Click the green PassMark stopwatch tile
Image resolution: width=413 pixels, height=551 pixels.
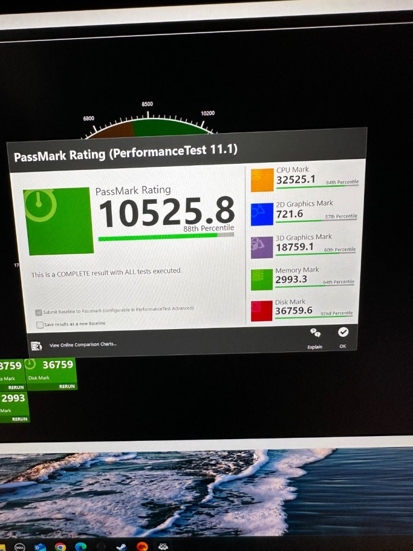pos(59,221)
